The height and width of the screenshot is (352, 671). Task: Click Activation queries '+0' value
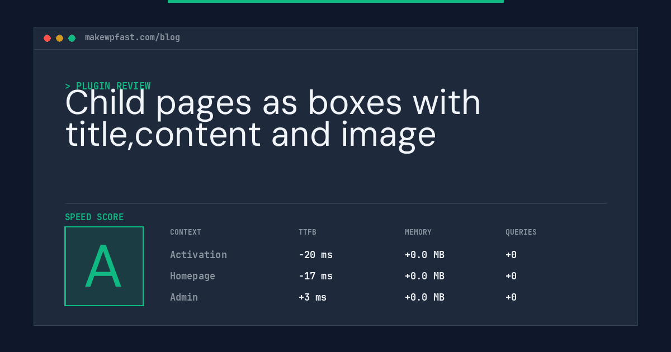click(511, 255)
